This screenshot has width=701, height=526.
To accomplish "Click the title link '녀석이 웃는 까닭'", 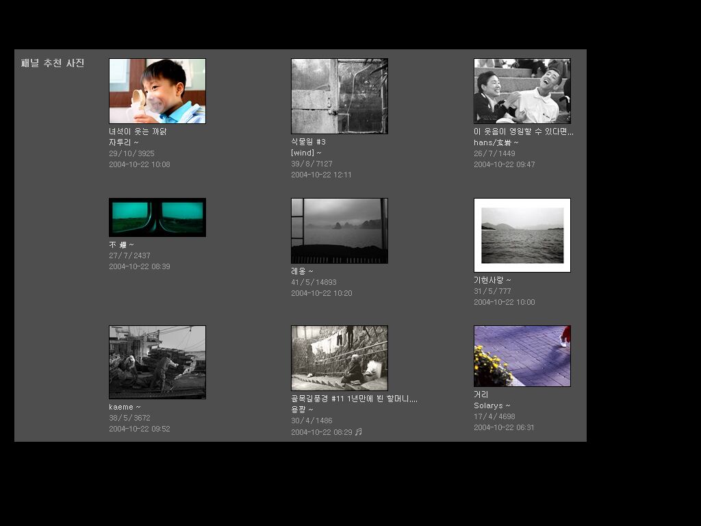I will pos(138,131).
